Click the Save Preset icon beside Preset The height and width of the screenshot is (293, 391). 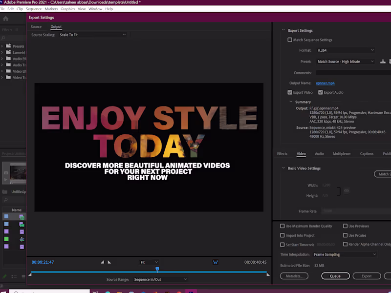(383, 62)
